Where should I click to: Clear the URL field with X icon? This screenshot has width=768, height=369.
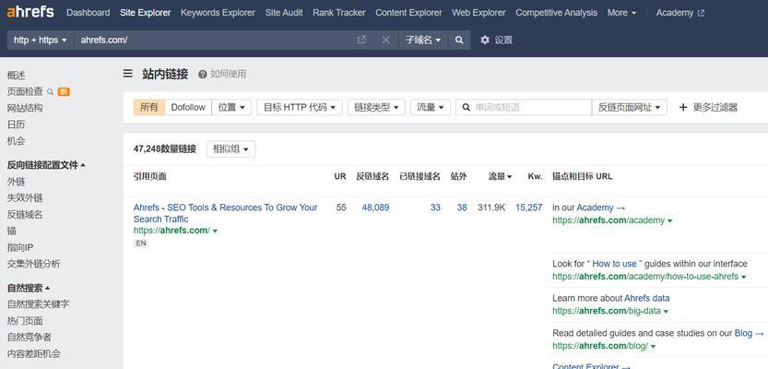pos(385,40)
